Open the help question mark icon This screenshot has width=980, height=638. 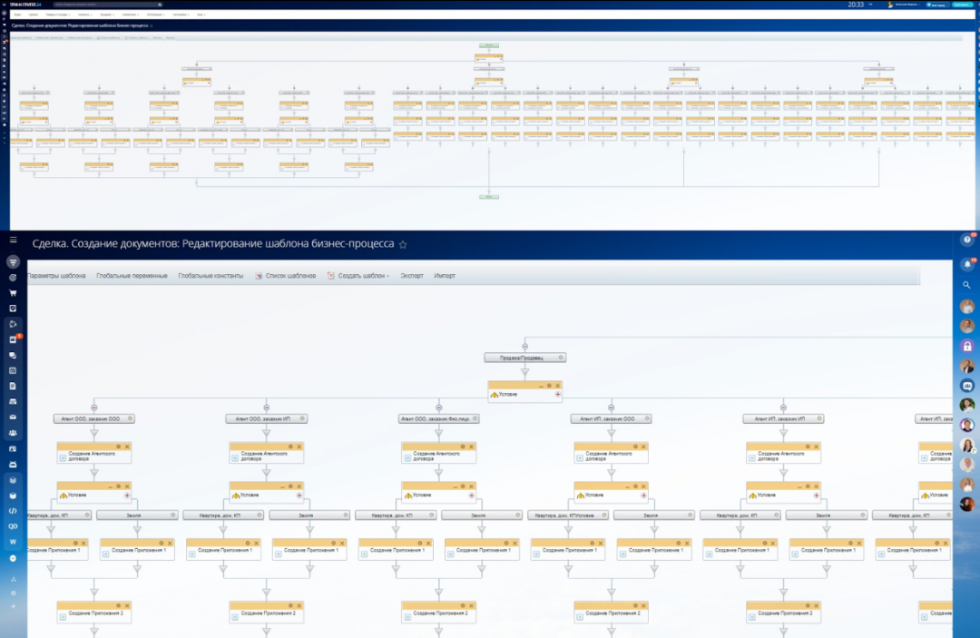pyautogui.click(x=967, y=240)
